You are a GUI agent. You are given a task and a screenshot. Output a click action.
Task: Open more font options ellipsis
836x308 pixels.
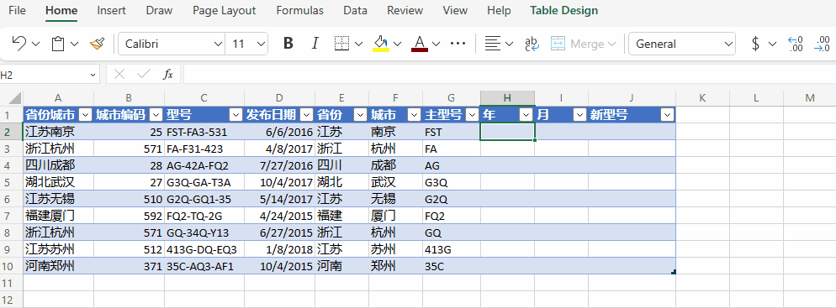[x=458, y=44]
